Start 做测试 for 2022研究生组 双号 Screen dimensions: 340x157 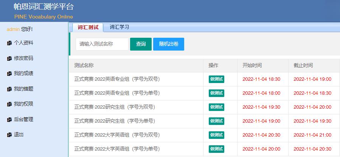click(216, 107)
